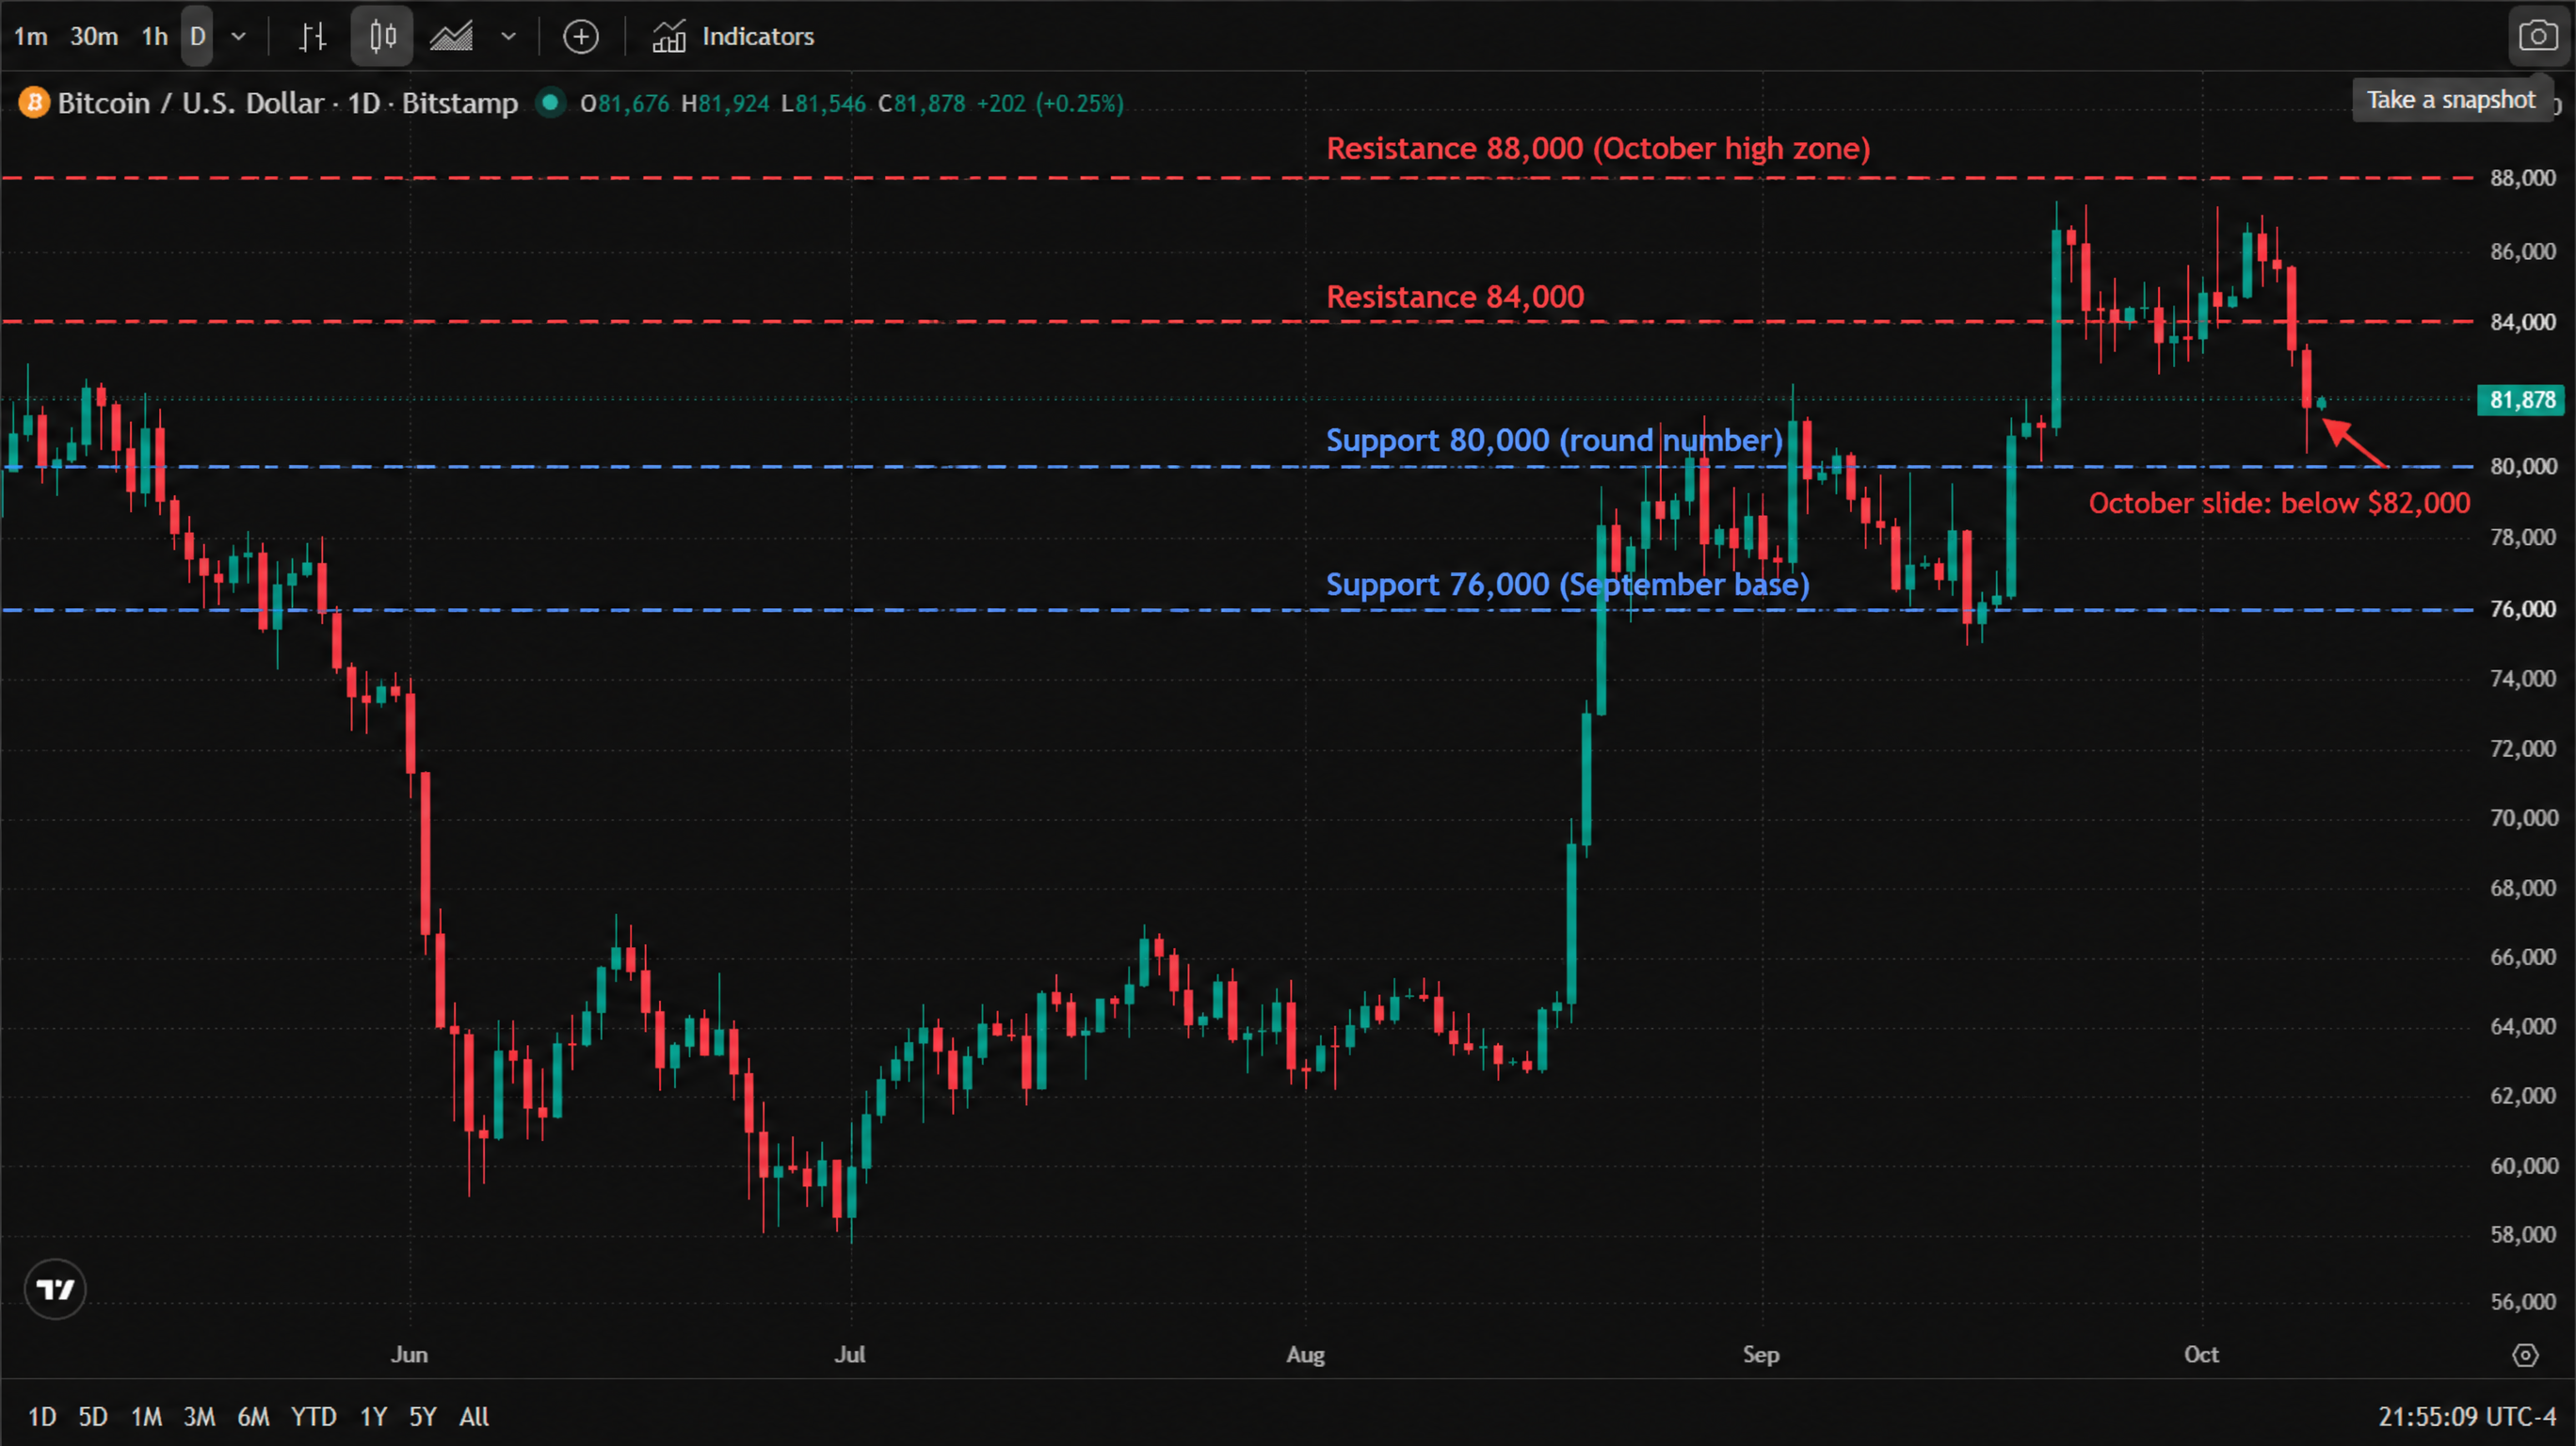The width and height of the screenshot is (2576, 1446).
Task: Set the date range to YTD
Action: click(x=313, y=1417)
